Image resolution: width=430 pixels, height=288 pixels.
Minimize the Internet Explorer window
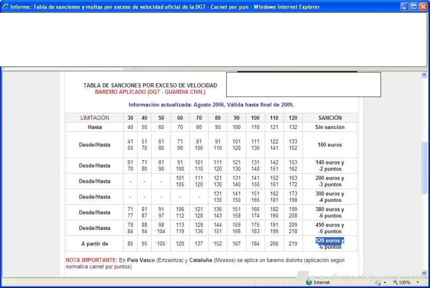[x=405, y=6]
